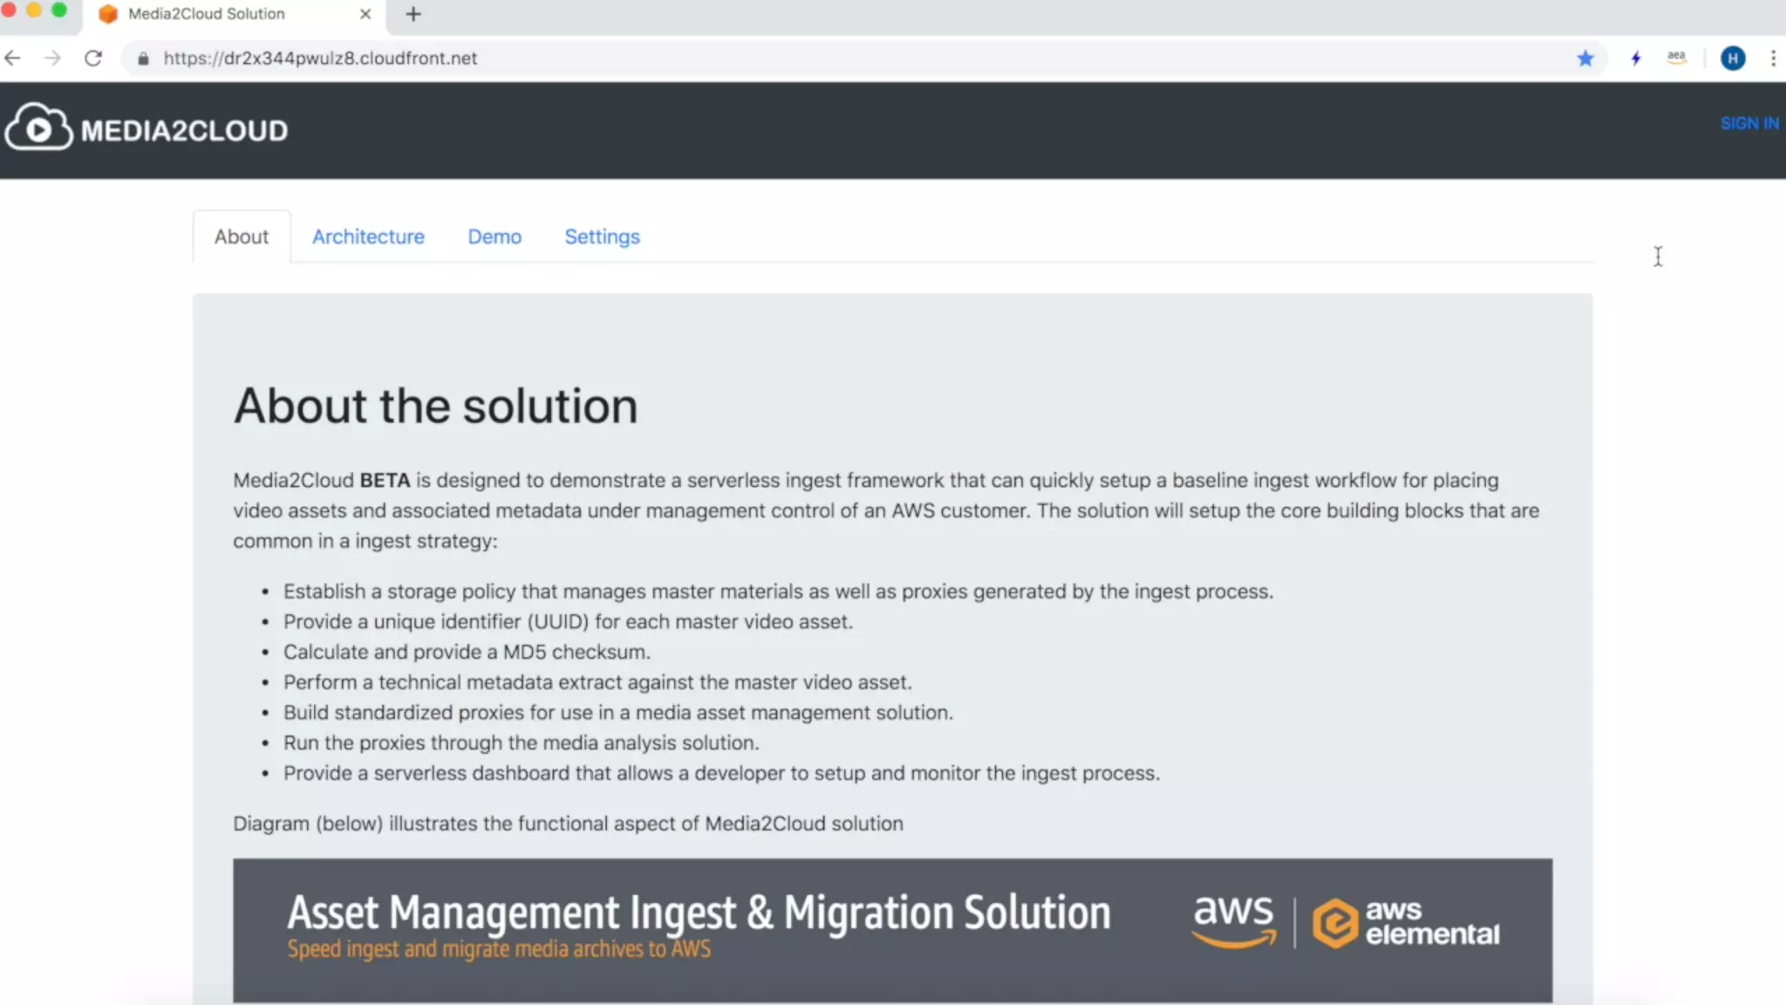
Task: Click the 'Run the proxies through' bullet
Action: click(521, 742)
